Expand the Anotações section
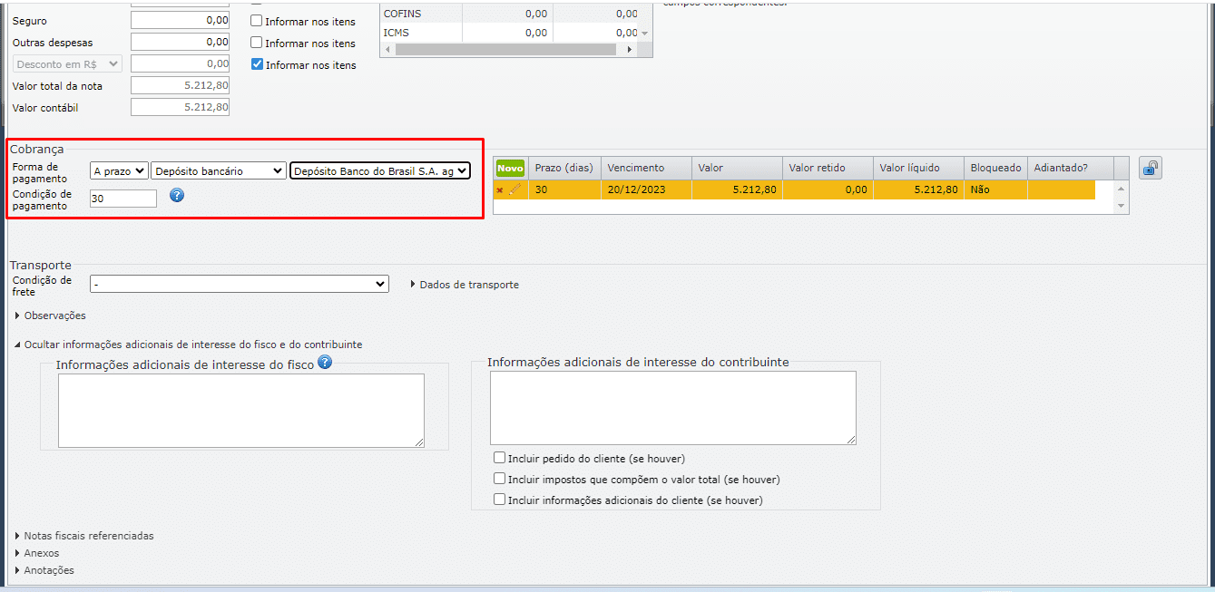This screenshot has height=592, width=1215. click(x=44, y=570)
